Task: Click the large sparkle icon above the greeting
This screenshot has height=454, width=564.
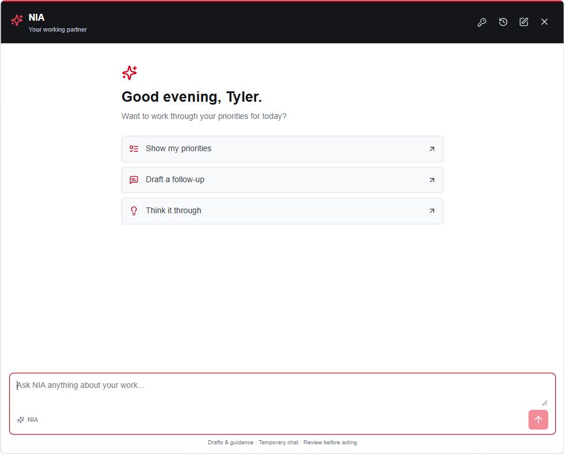Action: pyautogui.click(x=129, y=73)
